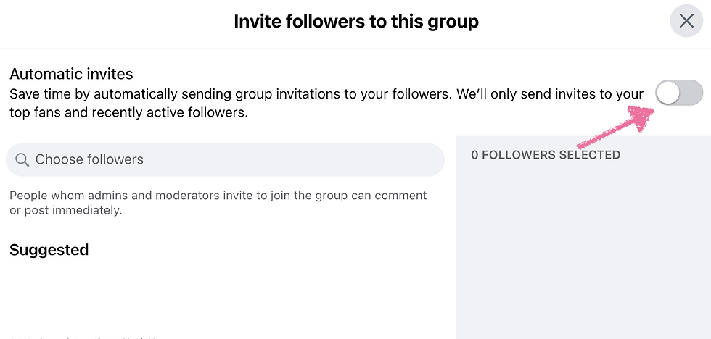This screenshot has height=339, width=711.
Task: Click the Suggested section heading
Action: [x=49, y=250]
